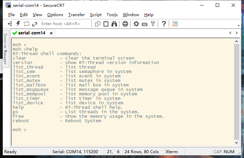Click the 'Xterm' status bar entry

tap(172, 152)
